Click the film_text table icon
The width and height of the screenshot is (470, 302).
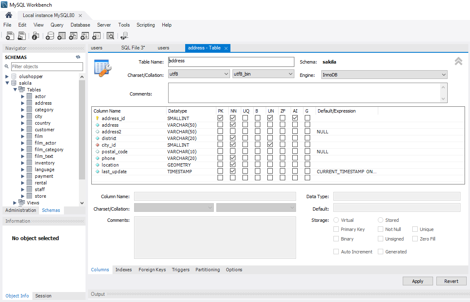(x=29, y=156)
